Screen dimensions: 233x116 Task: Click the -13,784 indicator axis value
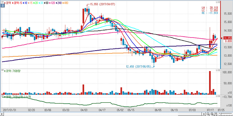227,97
